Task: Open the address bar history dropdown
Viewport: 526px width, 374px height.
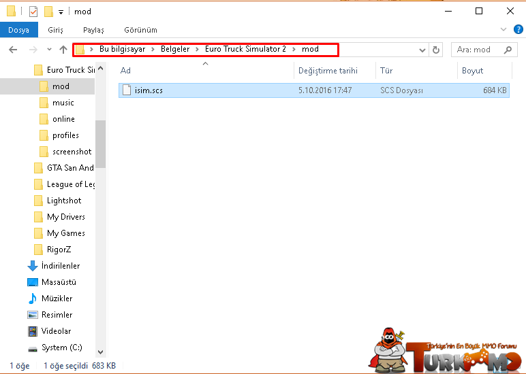Action: (422, 50)
